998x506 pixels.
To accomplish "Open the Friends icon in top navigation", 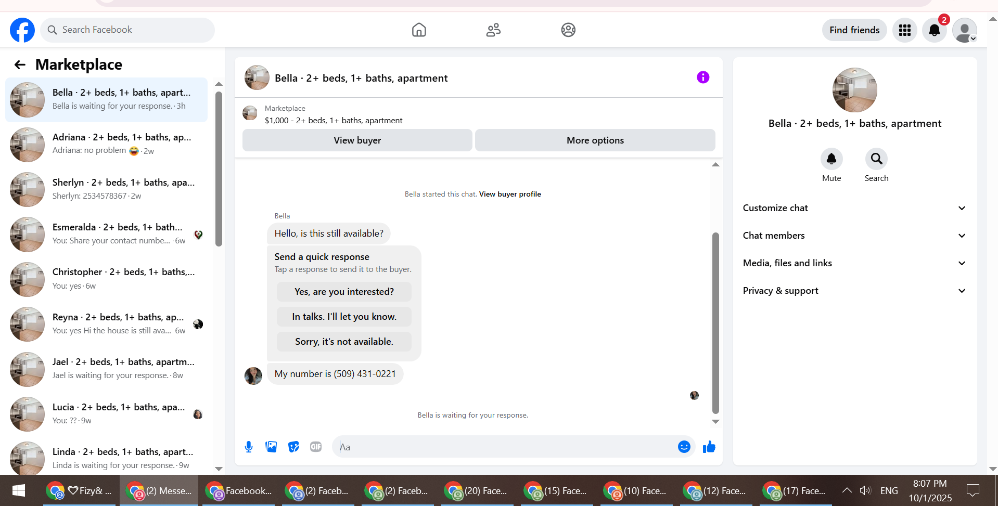I will tap(493, 30).
